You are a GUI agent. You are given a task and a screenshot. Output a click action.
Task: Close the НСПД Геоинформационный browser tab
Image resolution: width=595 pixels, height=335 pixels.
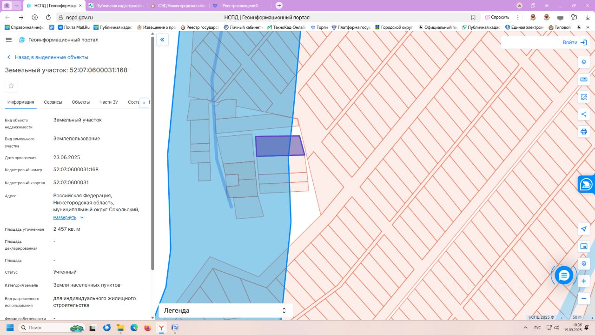pos(80,6)
